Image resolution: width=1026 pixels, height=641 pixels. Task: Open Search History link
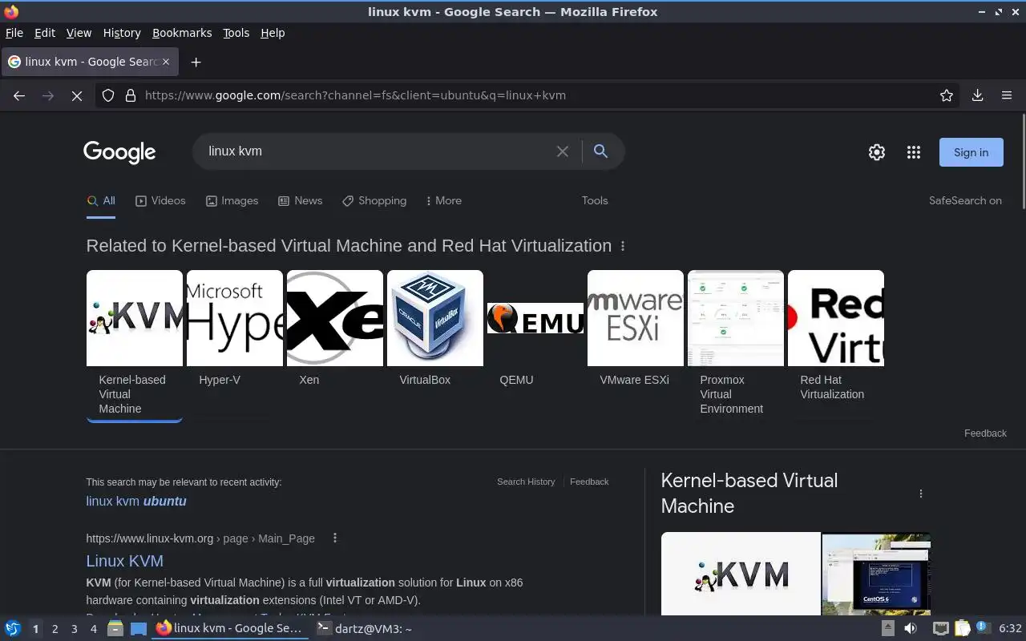(x=526, y=482)
